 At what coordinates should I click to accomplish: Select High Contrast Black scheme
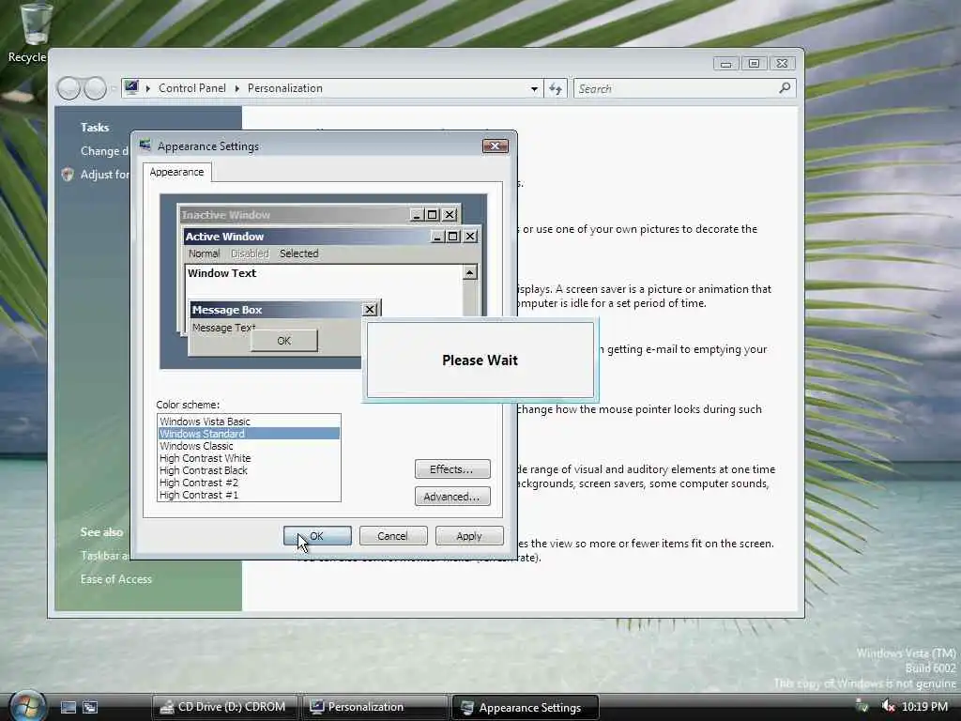click(248, 470)
